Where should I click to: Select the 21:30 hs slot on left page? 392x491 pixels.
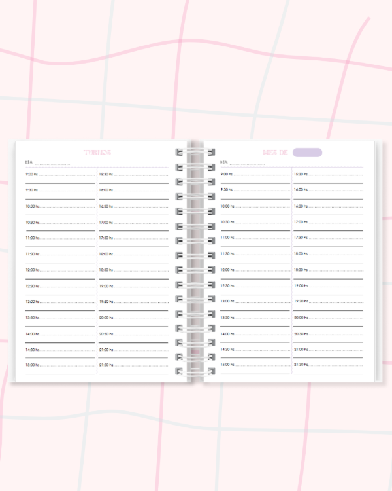tap(134, 365)
